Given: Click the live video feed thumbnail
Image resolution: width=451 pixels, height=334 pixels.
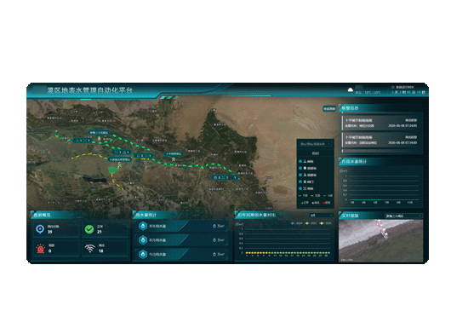Looking at the screenshot, I should (381, 241).
